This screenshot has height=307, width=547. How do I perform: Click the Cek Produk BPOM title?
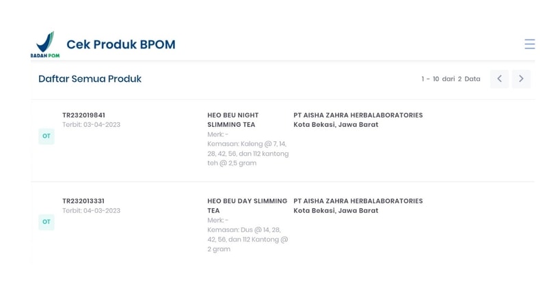tap(120, 44)
